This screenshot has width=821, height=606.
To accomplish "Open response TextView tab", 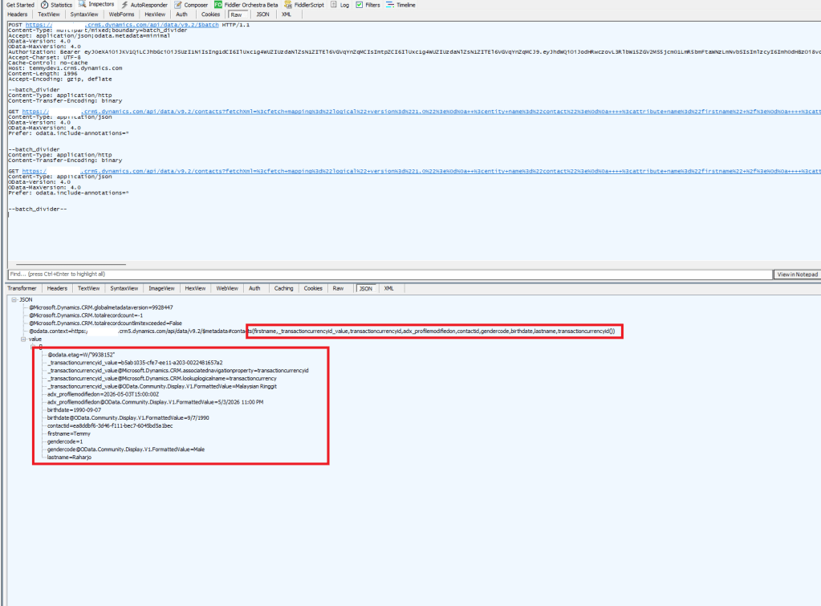I will tap(88, 288).
